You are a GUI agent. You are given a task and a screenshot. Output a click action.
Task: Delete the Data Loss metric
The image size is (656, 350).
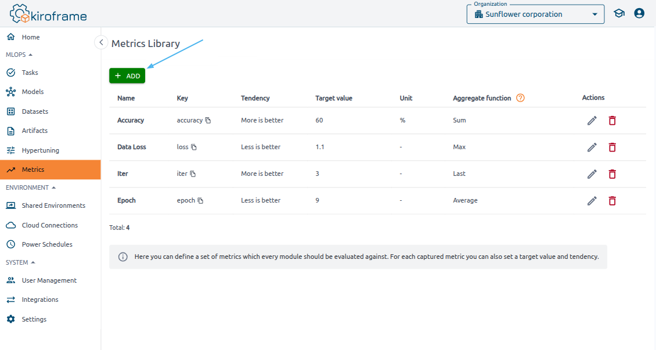click(x=612, y=147)
